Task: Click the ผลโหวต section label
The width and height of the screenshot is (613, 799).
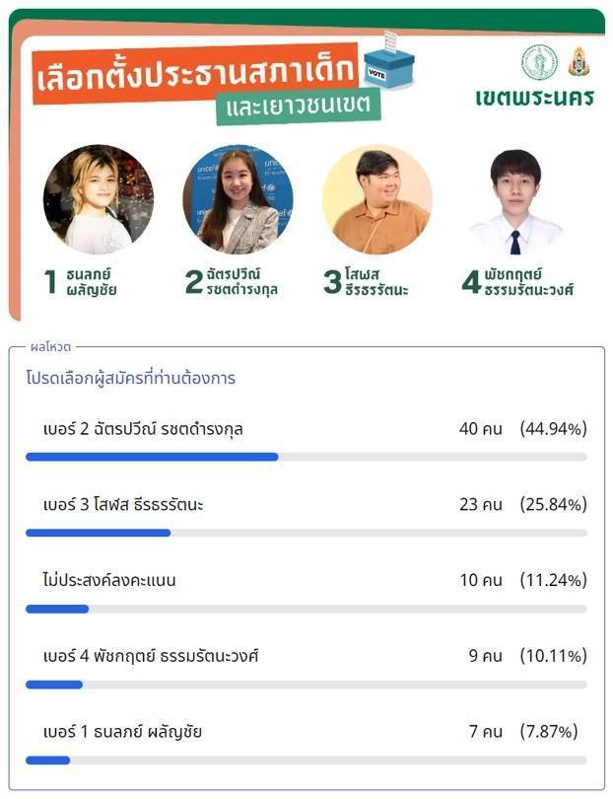Action: [x=50, y=347]
